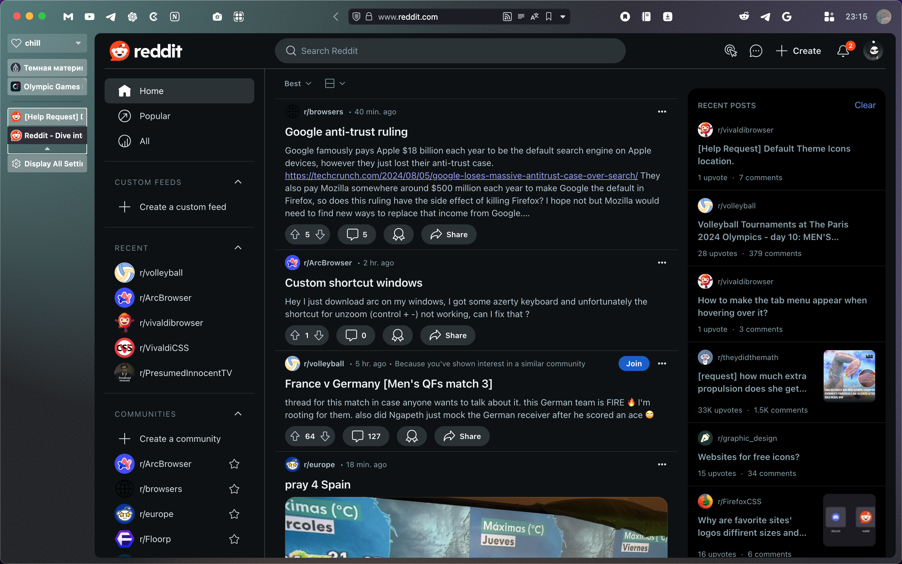Upvote the Google anti-trust ruling post
Screen dimensions: 902x564
click(295, 234)
